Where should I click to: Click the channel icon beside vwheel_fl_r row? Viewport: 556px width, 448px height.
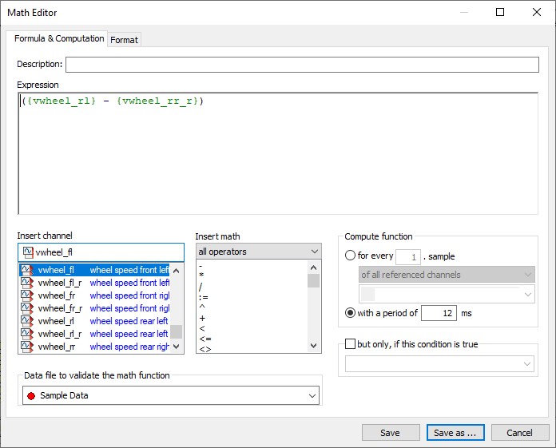click(27, 283)
